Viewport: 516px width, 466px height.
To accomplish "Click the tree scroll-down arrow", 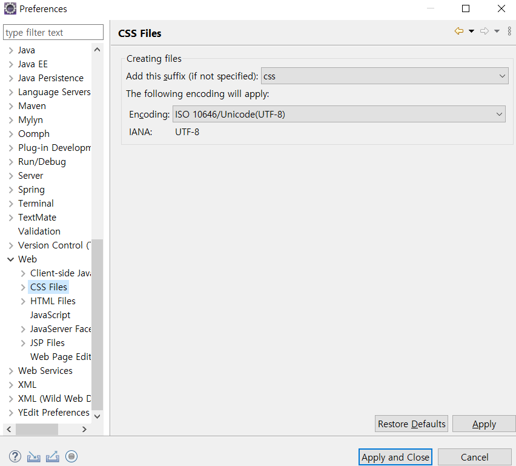I will click(x=97, y=416).
